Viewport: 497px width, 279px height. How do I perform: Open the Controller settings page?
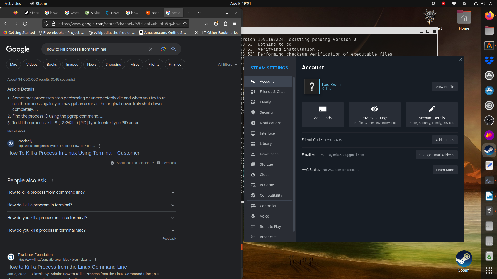(268, 206)
